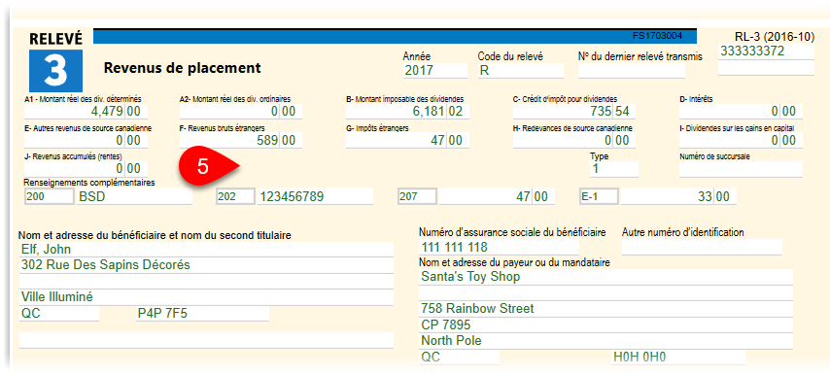
Task: Select the E-1 code box
Action: click(599, 196)
